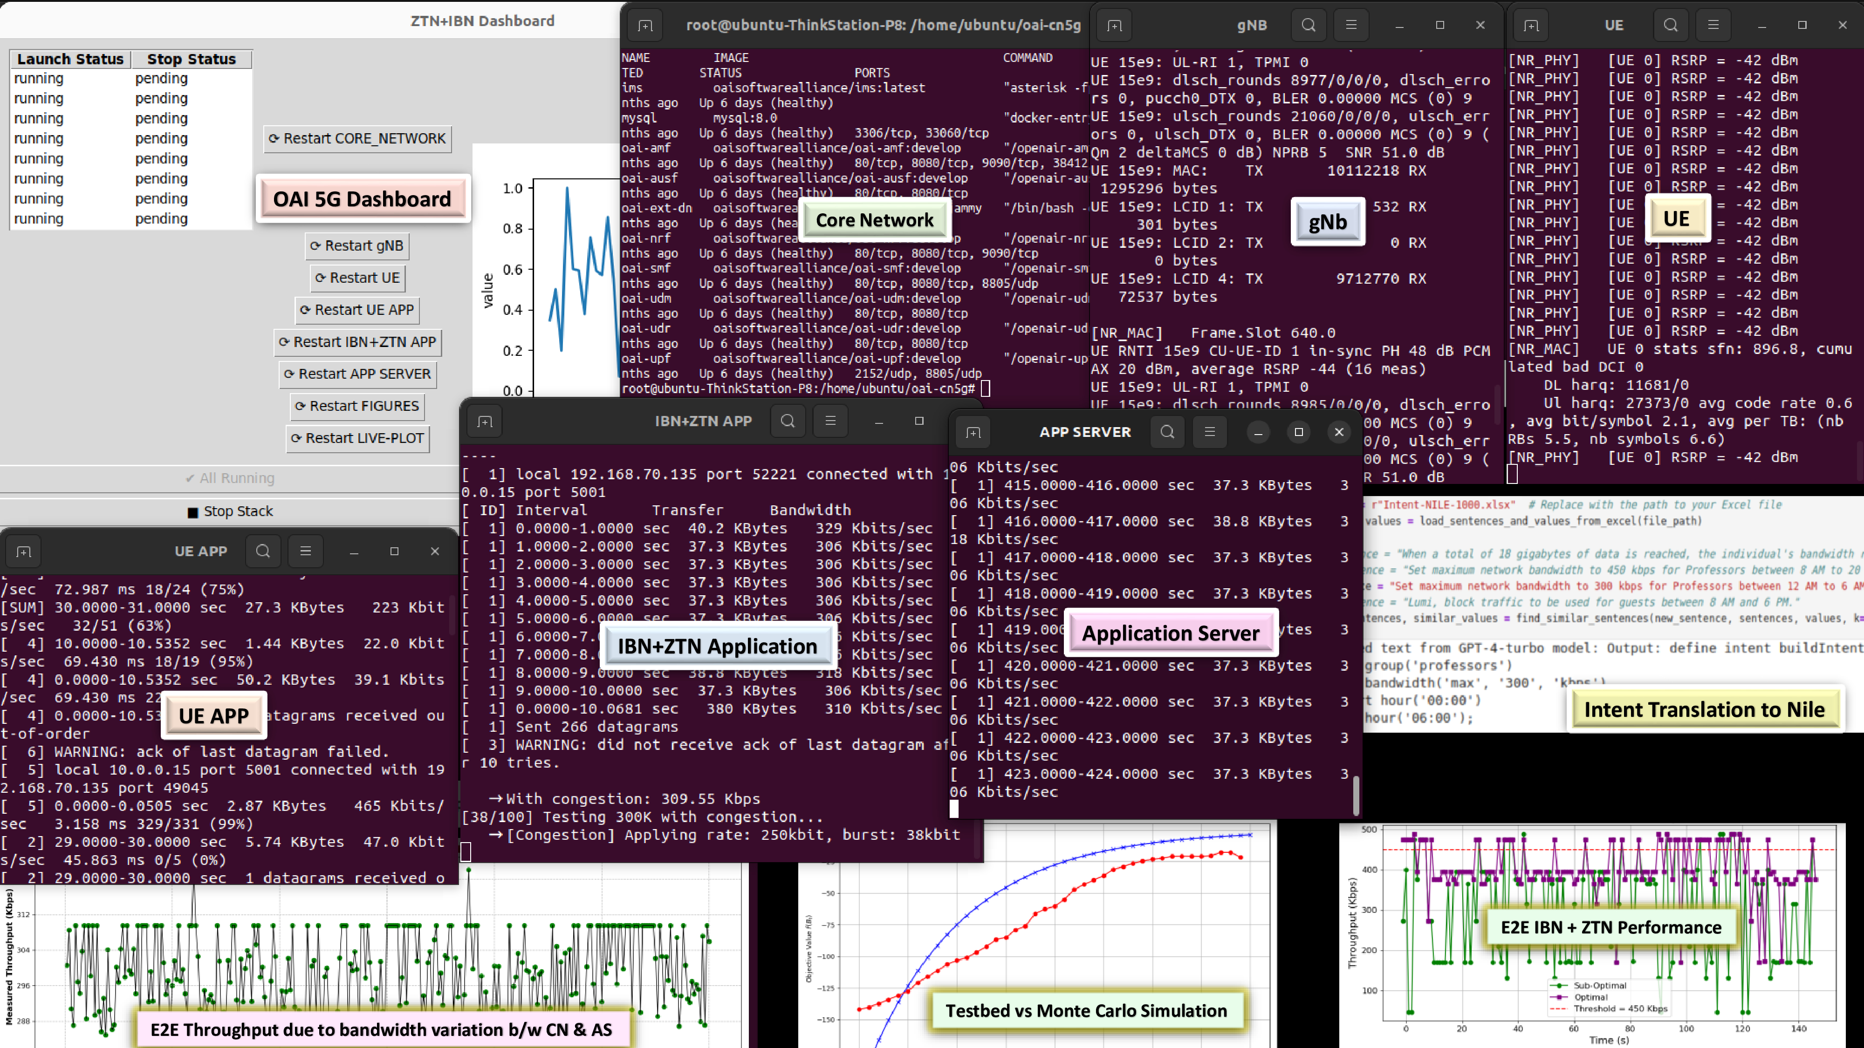Click new tab icon in UE APP terminal
The width and height of the screenshot is (1864, 1048).
[x=24, y=552]
